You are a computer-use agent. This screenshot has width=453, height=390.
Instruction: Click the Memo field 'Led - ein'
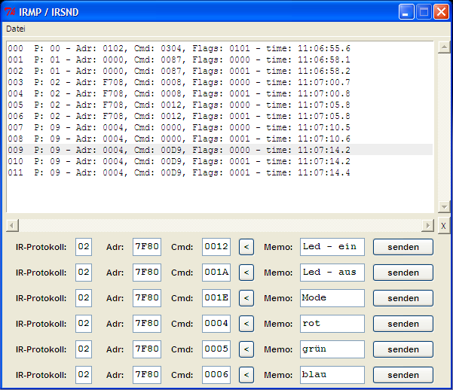click(x=332, y=247)
